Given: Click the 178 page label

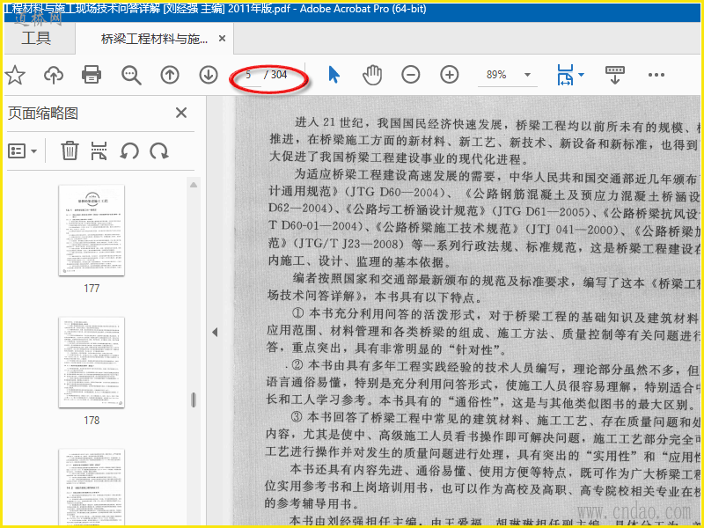Looking at the screenshot, I should tap(92, 421).
